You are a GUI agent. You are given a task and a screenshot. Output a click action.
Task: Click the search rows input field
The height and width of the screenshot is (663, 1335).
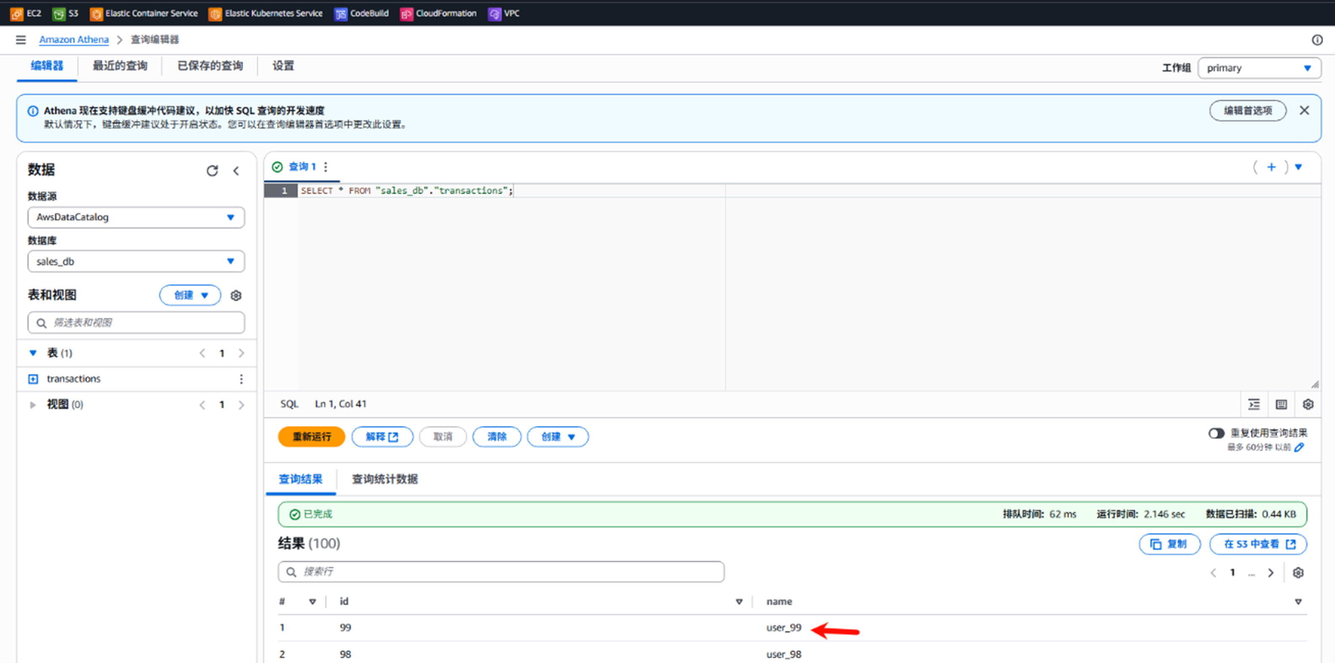click(x=501, y=572)
